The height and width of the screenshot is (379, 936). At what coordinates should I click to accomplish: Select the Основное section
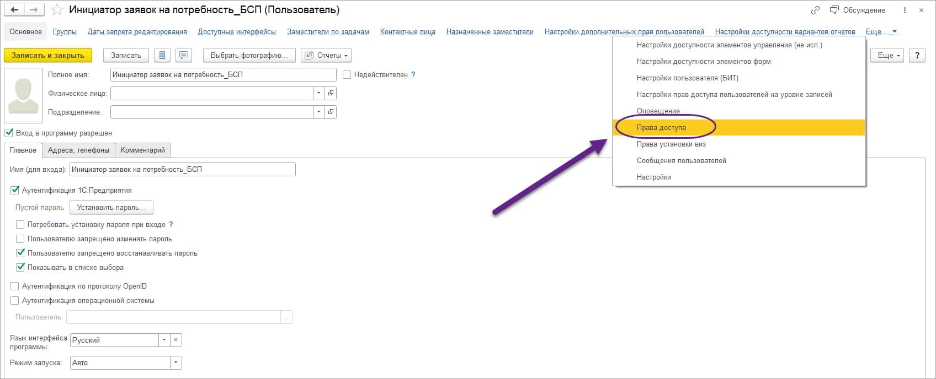pos(25,31)
